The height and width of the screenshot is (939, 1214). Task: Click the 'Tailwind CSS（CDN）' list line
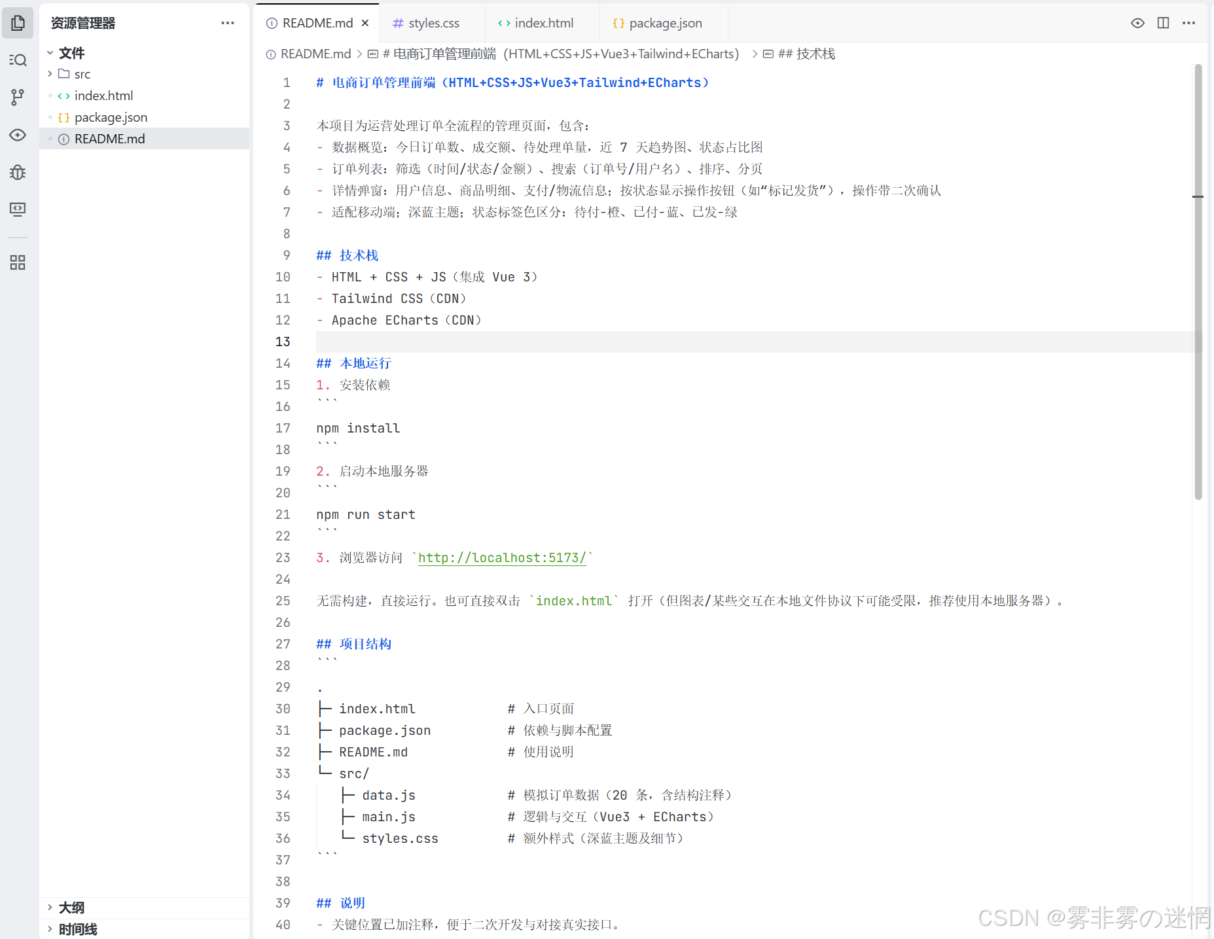tap(391, 298)
